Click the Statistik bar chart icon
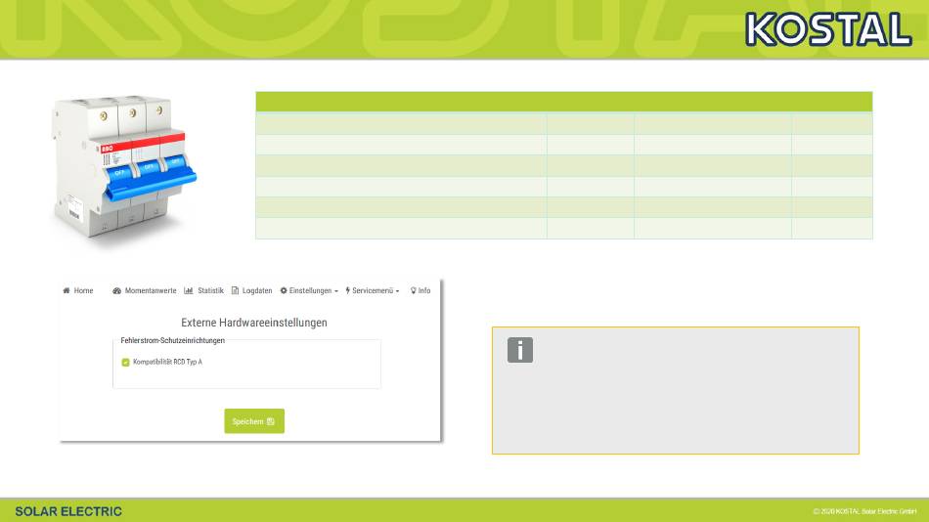 (189, 290)
